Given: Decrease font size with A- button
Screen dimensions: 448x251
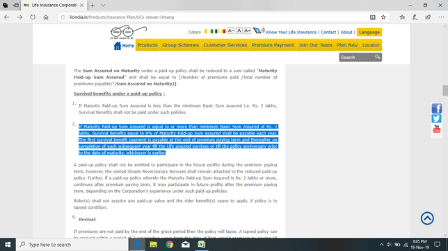Looking at the screenshot, I should pyautogui.click(x=231, y=31).
